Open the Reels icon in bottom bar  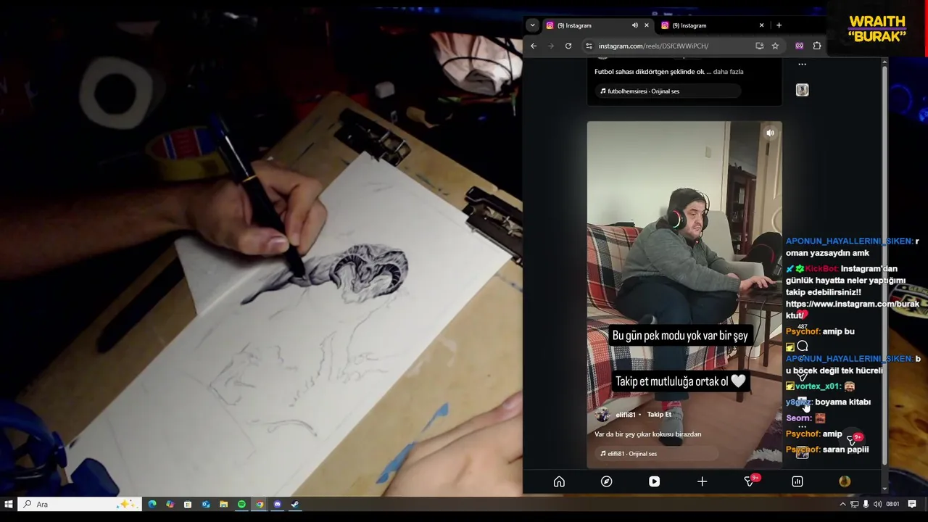point(654,481)
